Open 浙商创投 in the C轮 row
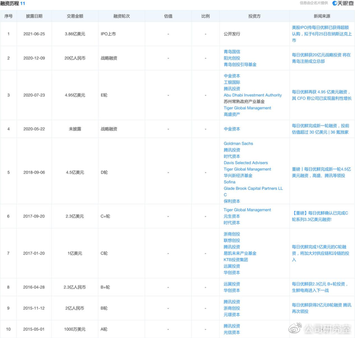This screenshot has height=338, width=355. (x=232, y=234)
